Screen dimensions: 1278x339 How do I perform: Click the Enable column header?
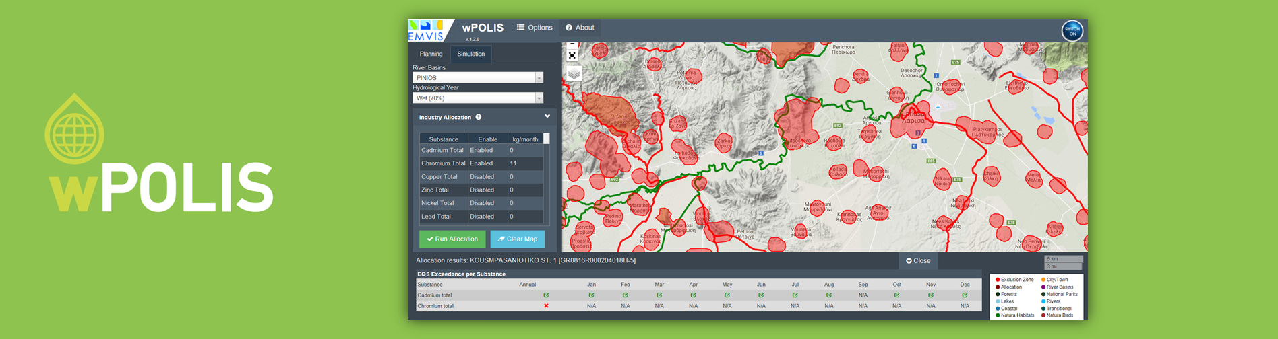(488, 139)
